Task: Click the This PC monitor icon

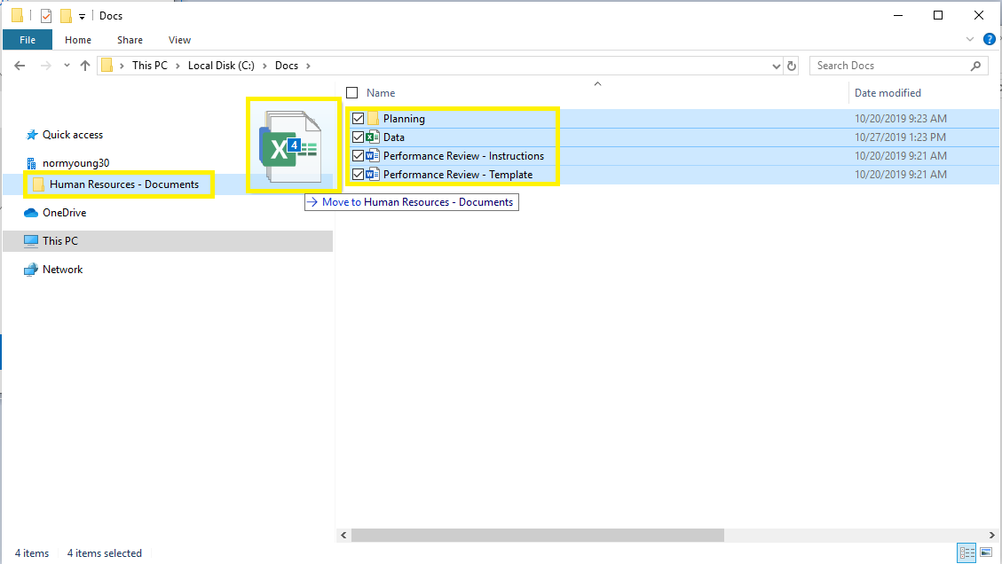Action: pyautogui.click(x=31, y=241)
